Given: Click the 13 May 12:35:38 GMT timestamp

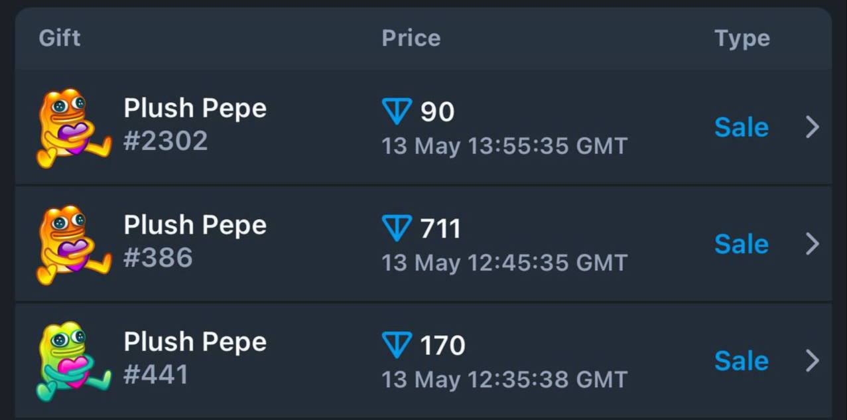Looking at the screenshot, I should pos(505,380).
